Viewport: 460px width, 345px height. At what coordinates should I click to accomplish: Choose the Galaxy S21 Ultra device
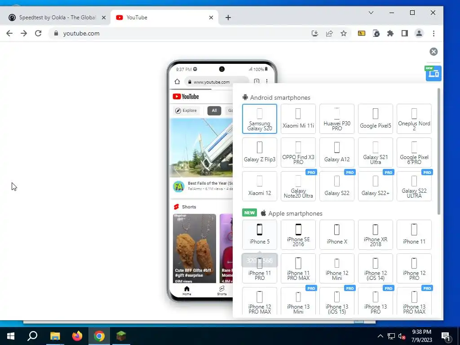376,153
